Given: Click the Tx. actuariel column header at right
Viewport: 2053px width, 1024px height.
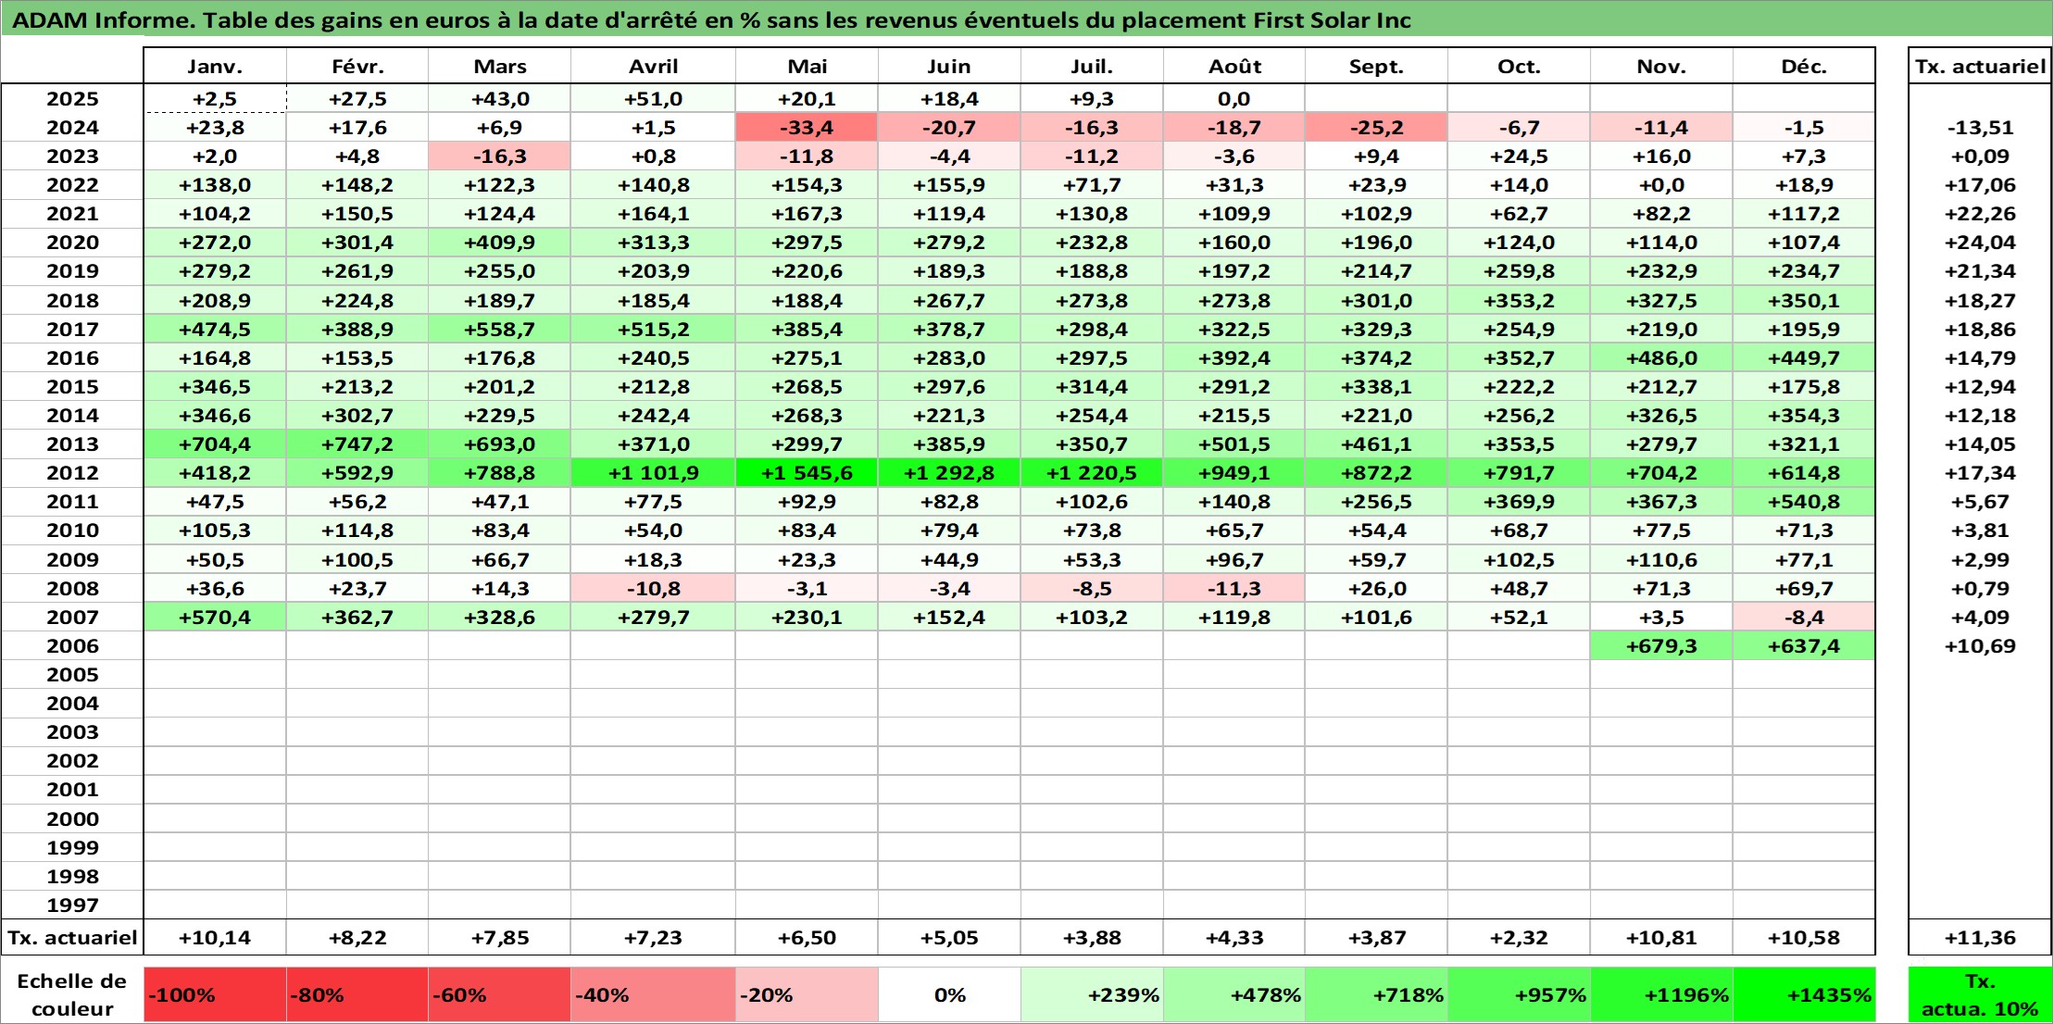Looking at the screenshot, I should 1980,67.
